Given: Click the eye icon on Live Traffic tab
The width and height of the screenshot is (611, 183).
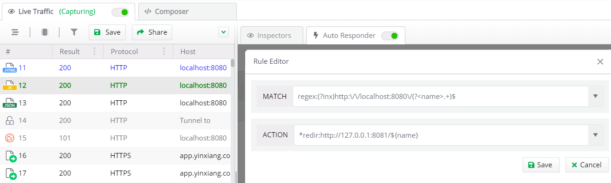Looking at the screenshot, I should point(12,12).
